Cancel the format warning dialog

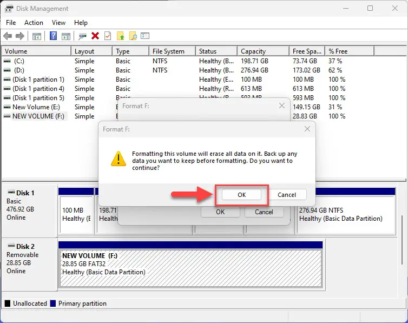pos(286,195)
